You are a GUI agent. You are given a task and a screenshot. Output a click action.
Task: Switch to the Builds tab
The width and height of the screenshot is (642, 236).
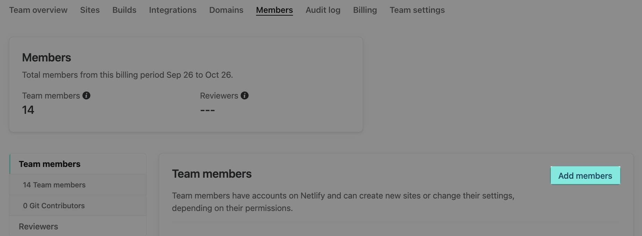[x=124, y=10]
